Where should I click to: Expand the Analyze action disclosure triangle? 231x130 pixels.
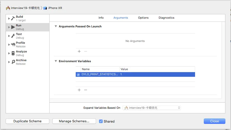coord(9,53)
